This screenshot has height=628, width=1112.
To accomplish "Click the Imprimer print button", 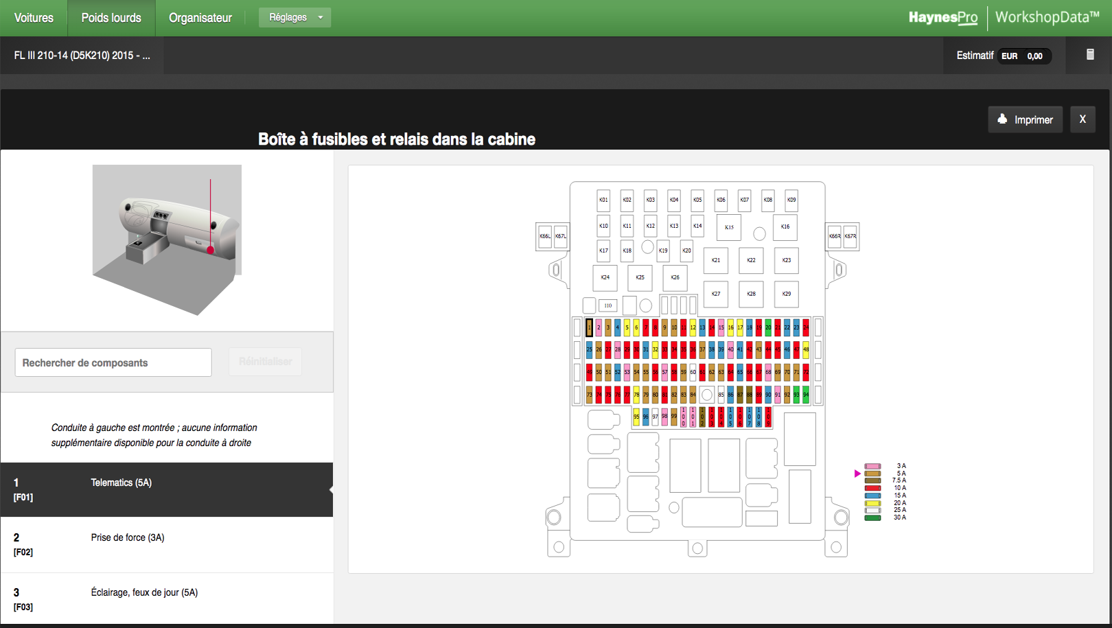I will (1026, 119).
